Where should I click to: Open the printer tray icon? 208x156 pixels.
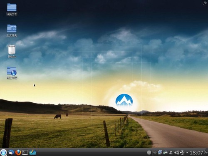point(166,153)
